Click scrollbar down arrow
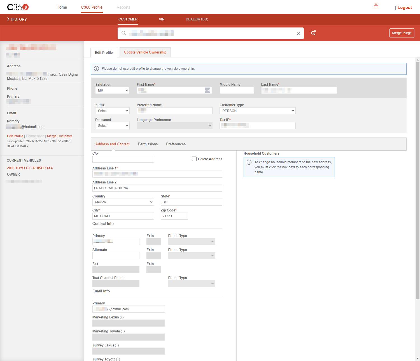The image size is (420, 361). [417, 358]
